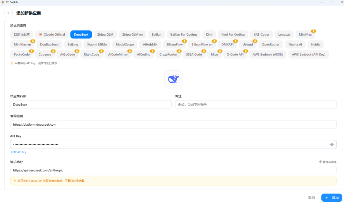
Task: Choose DouBaoSeed preset
Action: tap(49, 44)
